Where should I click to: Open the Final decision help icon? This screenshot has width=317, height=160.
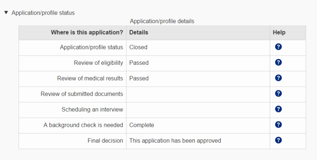(278, 140)
